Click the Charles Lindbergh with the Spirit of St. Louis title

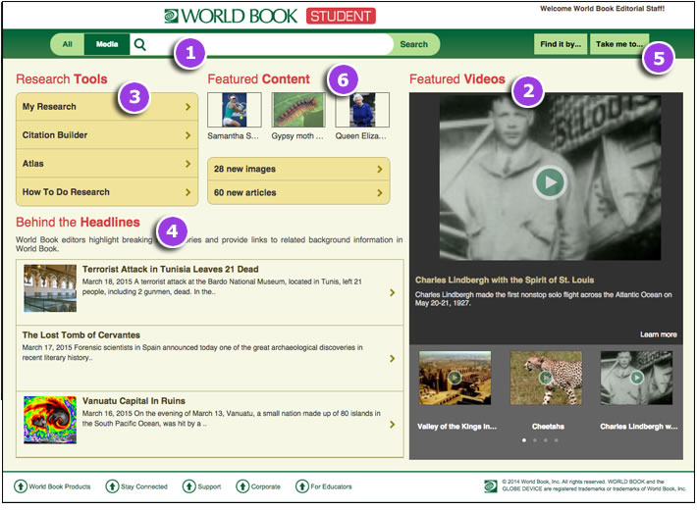[505, 280]
